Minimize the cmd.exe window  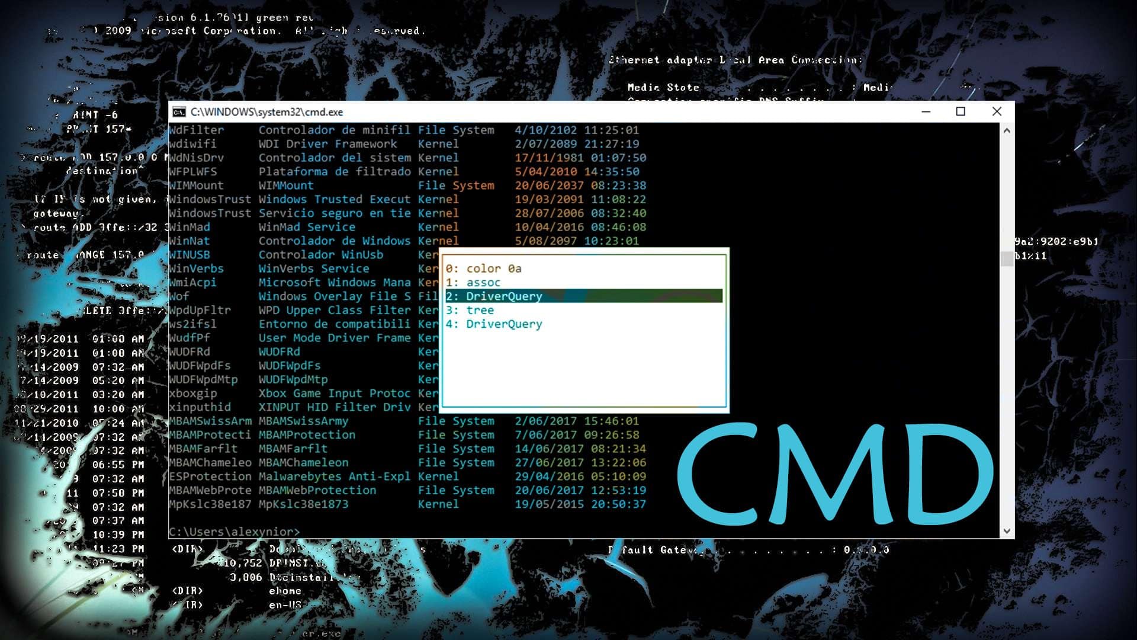click(926, 111)
